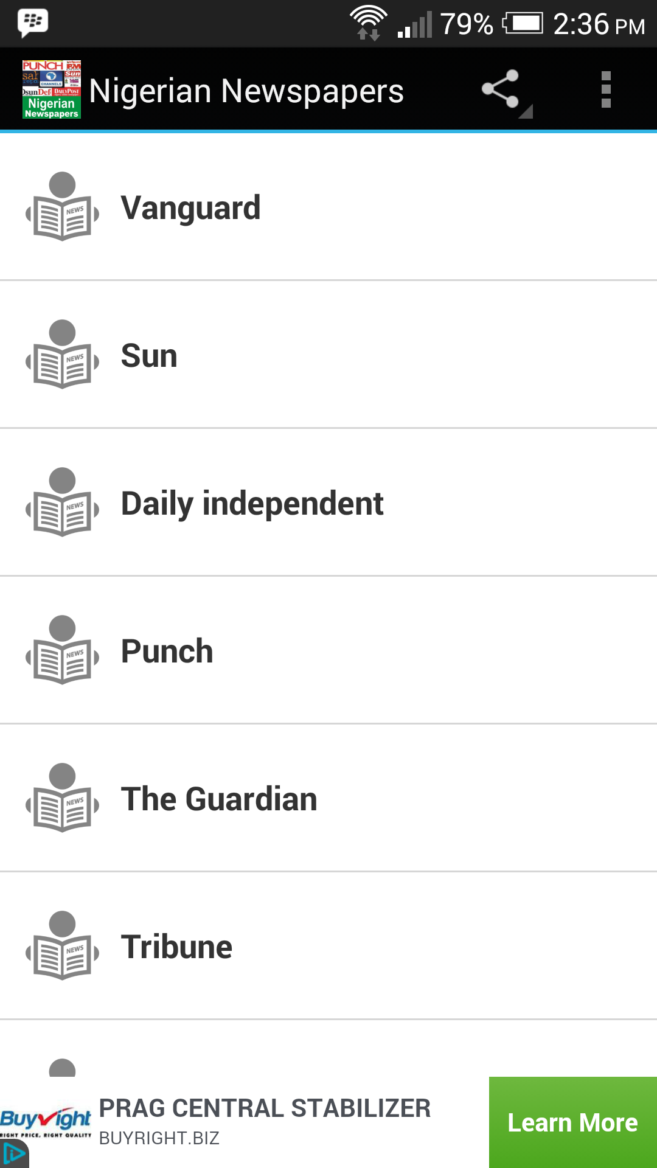Open The Guardian newspaper entry

pyautogui.click(x=328, y=798)
